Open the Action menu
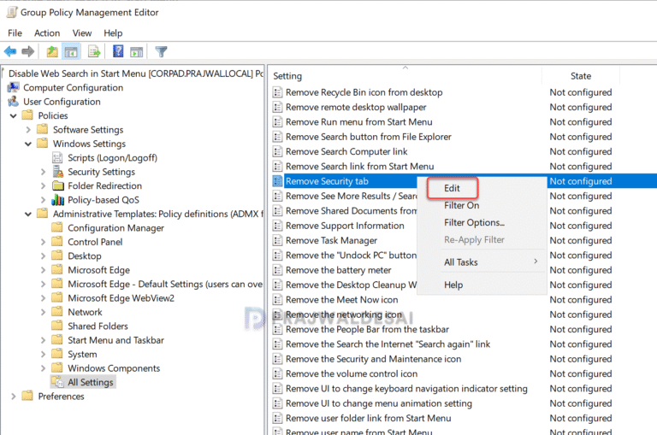 coord(47,33)
